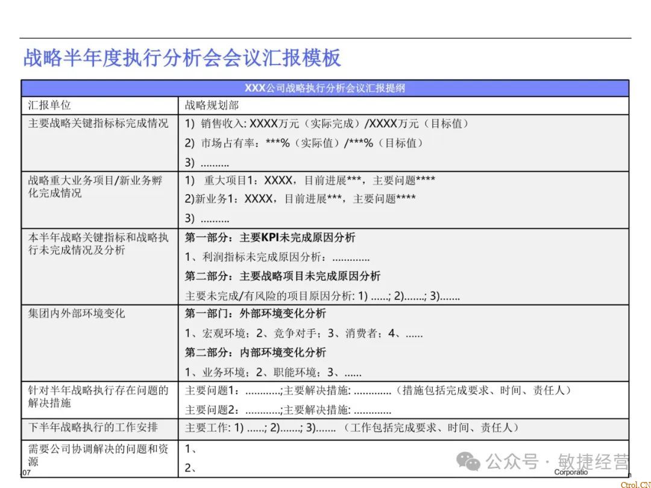
Task: Open the Ctrol.CN link
Action: [637, 482]
